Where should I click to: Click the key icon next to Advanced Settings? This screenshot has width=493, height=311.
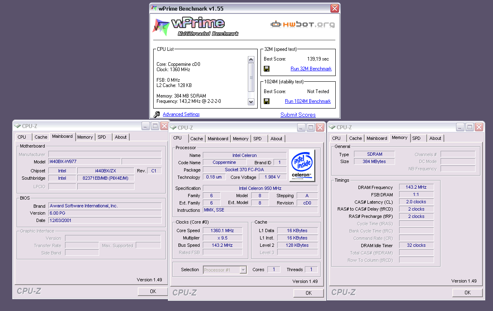click(x=156, y=115)
